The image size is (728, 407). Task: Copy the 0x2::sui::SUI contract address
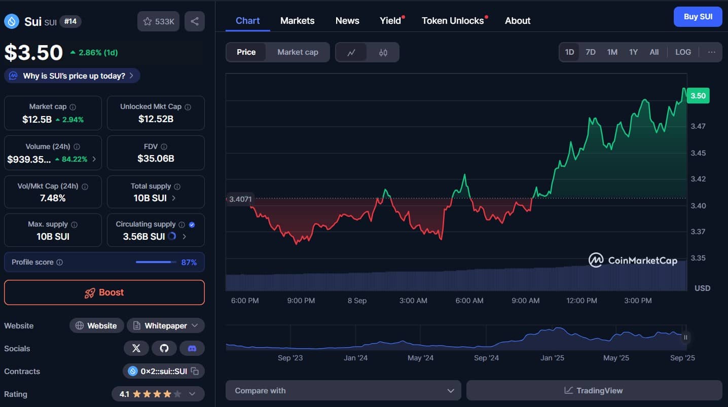195,372
